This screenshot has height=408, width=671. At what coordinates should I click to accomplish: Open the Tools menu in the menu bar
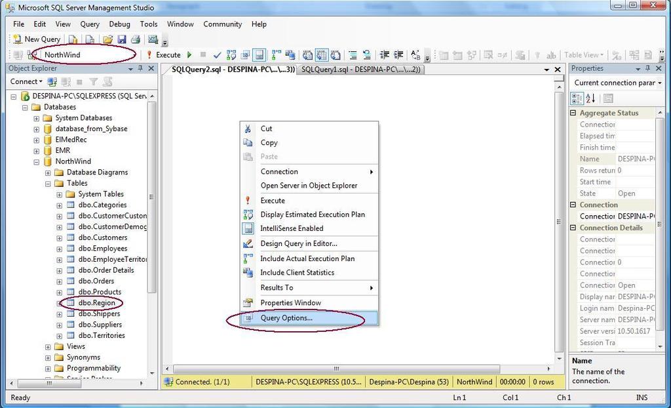(x=149, y=24)
